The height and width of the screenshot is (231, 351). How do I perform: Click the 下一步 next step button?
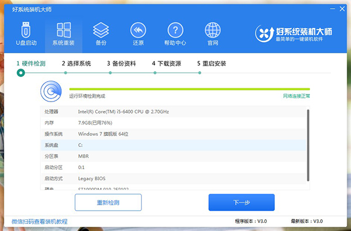click(242, 202)
